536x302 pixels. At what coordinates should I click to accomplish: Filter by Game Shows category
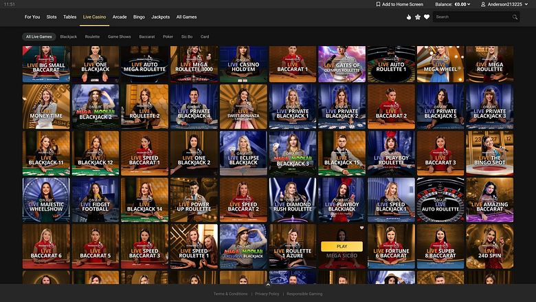[x=120, y=36]
